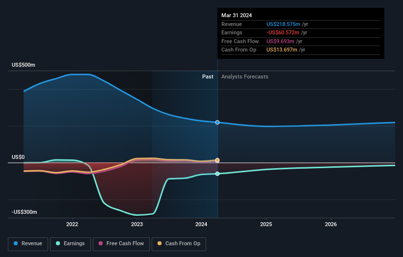Click the Earnings row label in tooltip

click(232, 32)
